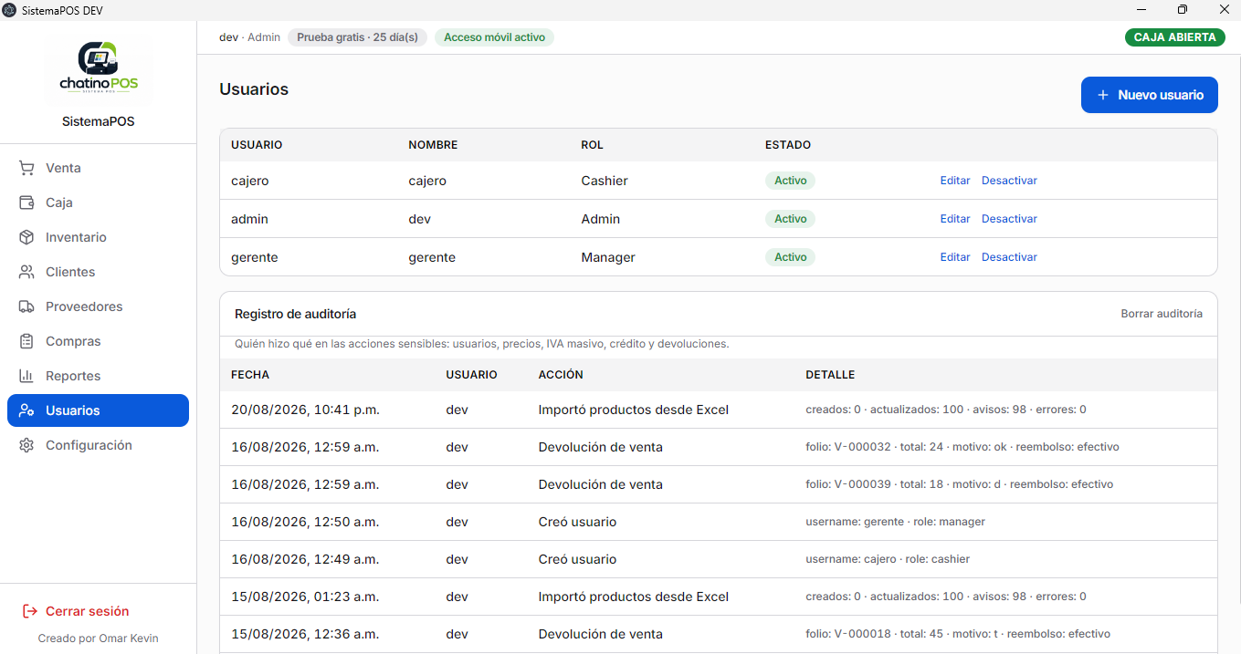This screenshot has height=654, width=1241.
Task: Click detail username: gerente · role: manager
Action: (895, 522)
